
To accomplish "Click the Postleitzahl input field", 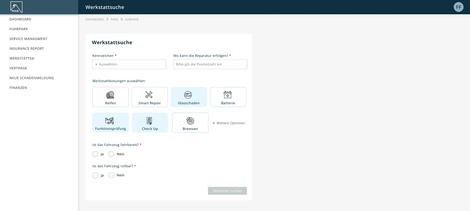I will (x=210, y=64).
